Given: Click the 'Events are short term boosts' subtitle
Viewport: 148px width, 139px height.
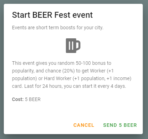Looking at the screenshot, I should point(58,28).
